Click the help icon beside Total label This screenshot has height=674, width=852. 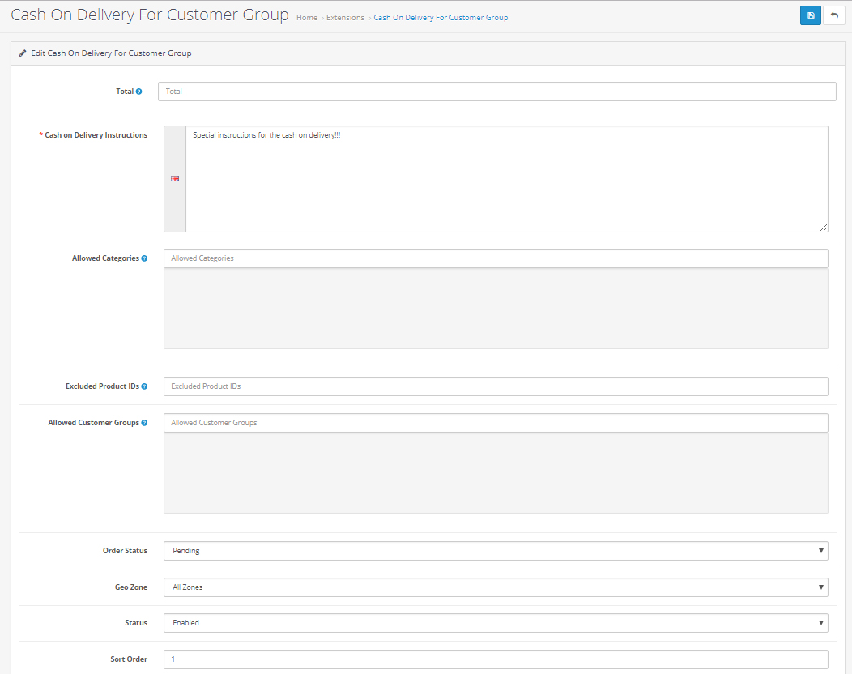coord(139,92)
